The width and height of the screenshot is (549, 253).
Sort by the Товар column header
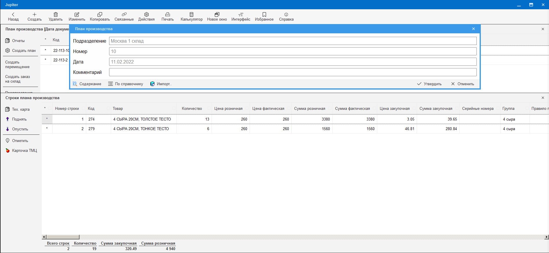click(118, 108)
